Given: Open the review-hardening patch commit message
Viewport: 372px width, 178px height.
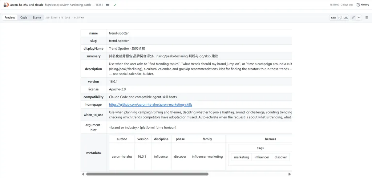Looking at the screenshot, I should pyautogui.click(x=74, y=5).
